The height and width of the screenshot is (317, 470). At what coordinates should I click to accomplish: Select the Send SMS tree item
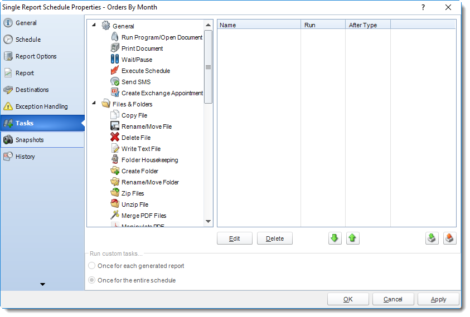[x=136, y=82]
